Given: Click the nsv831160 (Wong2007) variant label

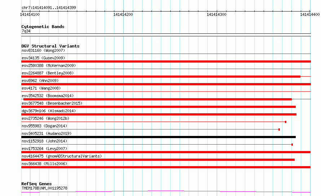Looking at the screenshot, I should tap(43, 50).
